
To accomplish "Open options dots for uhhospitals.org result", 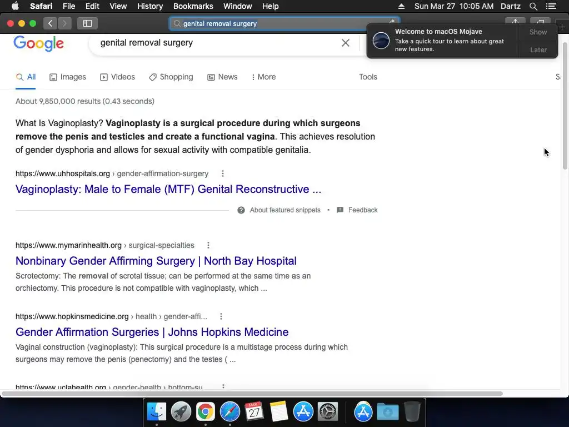I will (x=223, y=173).
